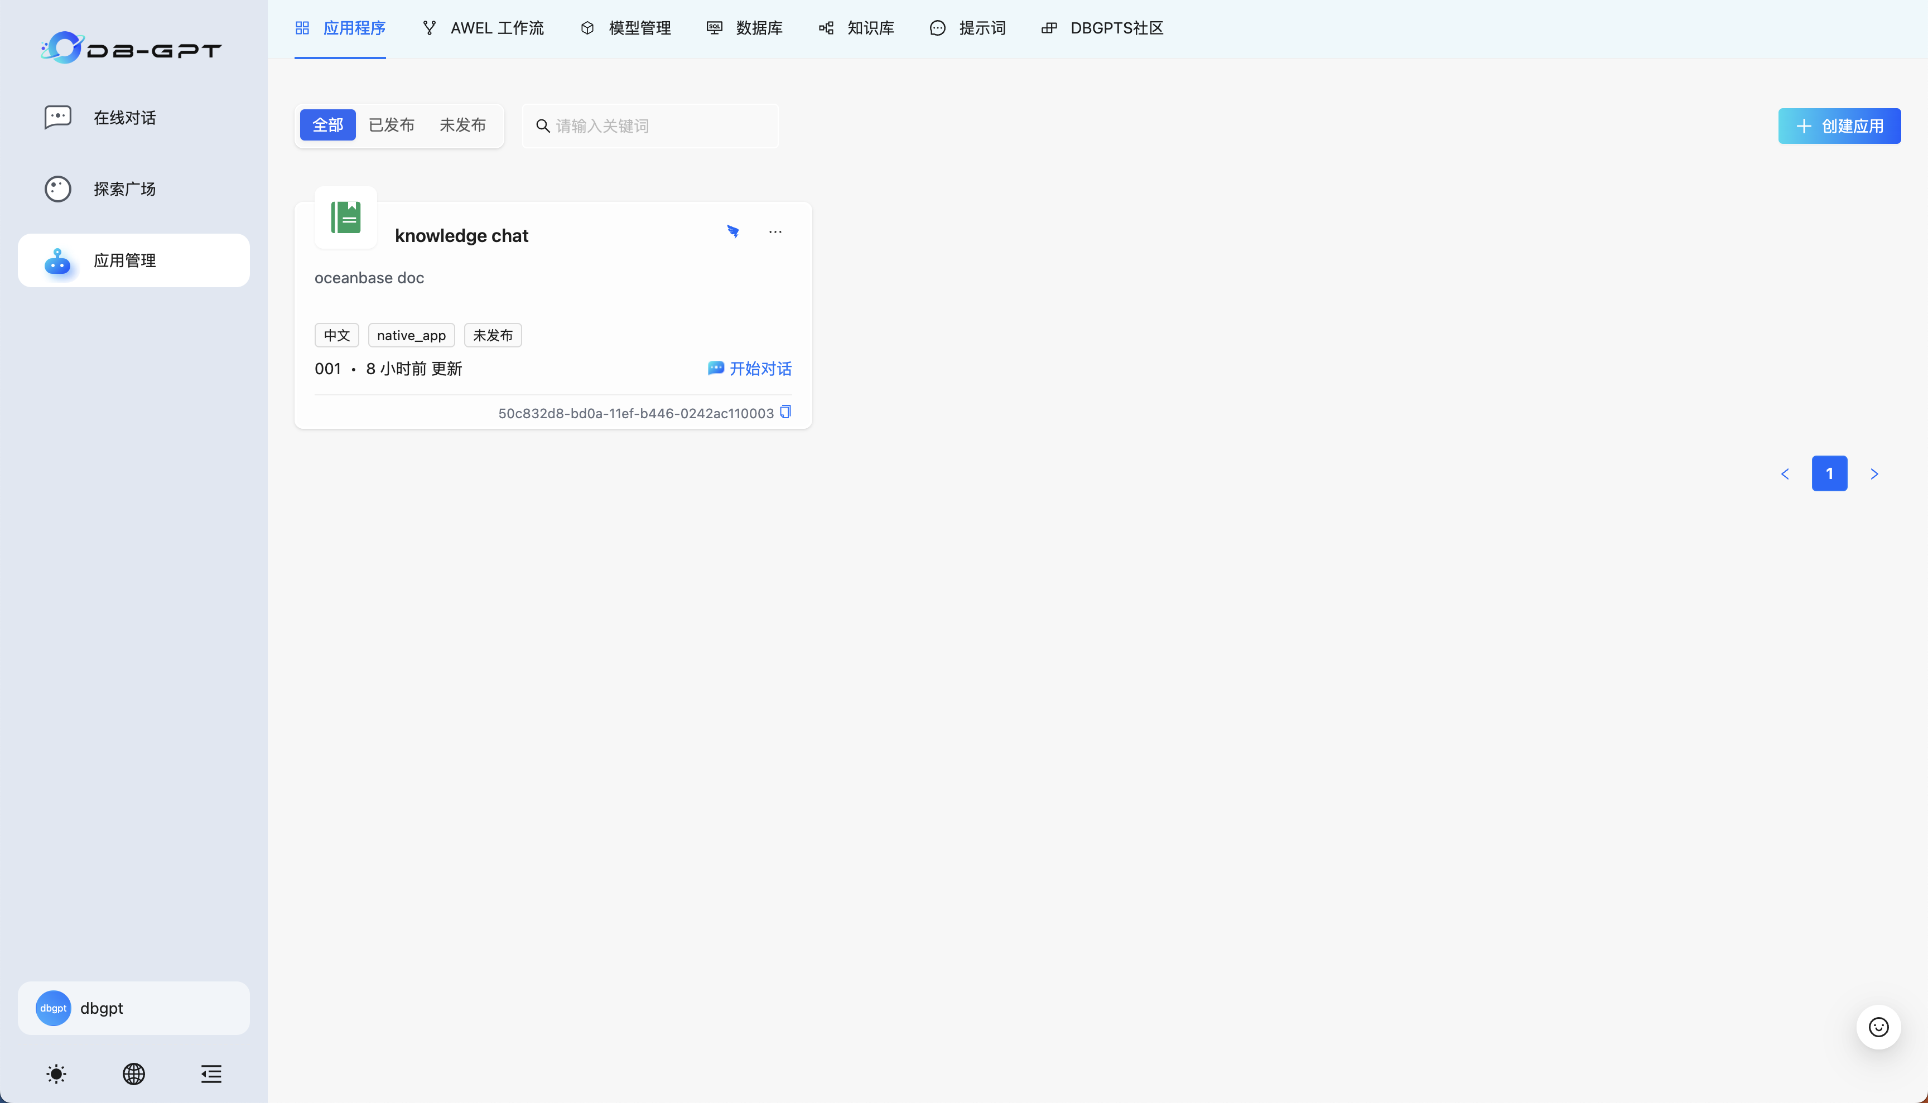Click the 创建应用 button

tap(1839, 126)
